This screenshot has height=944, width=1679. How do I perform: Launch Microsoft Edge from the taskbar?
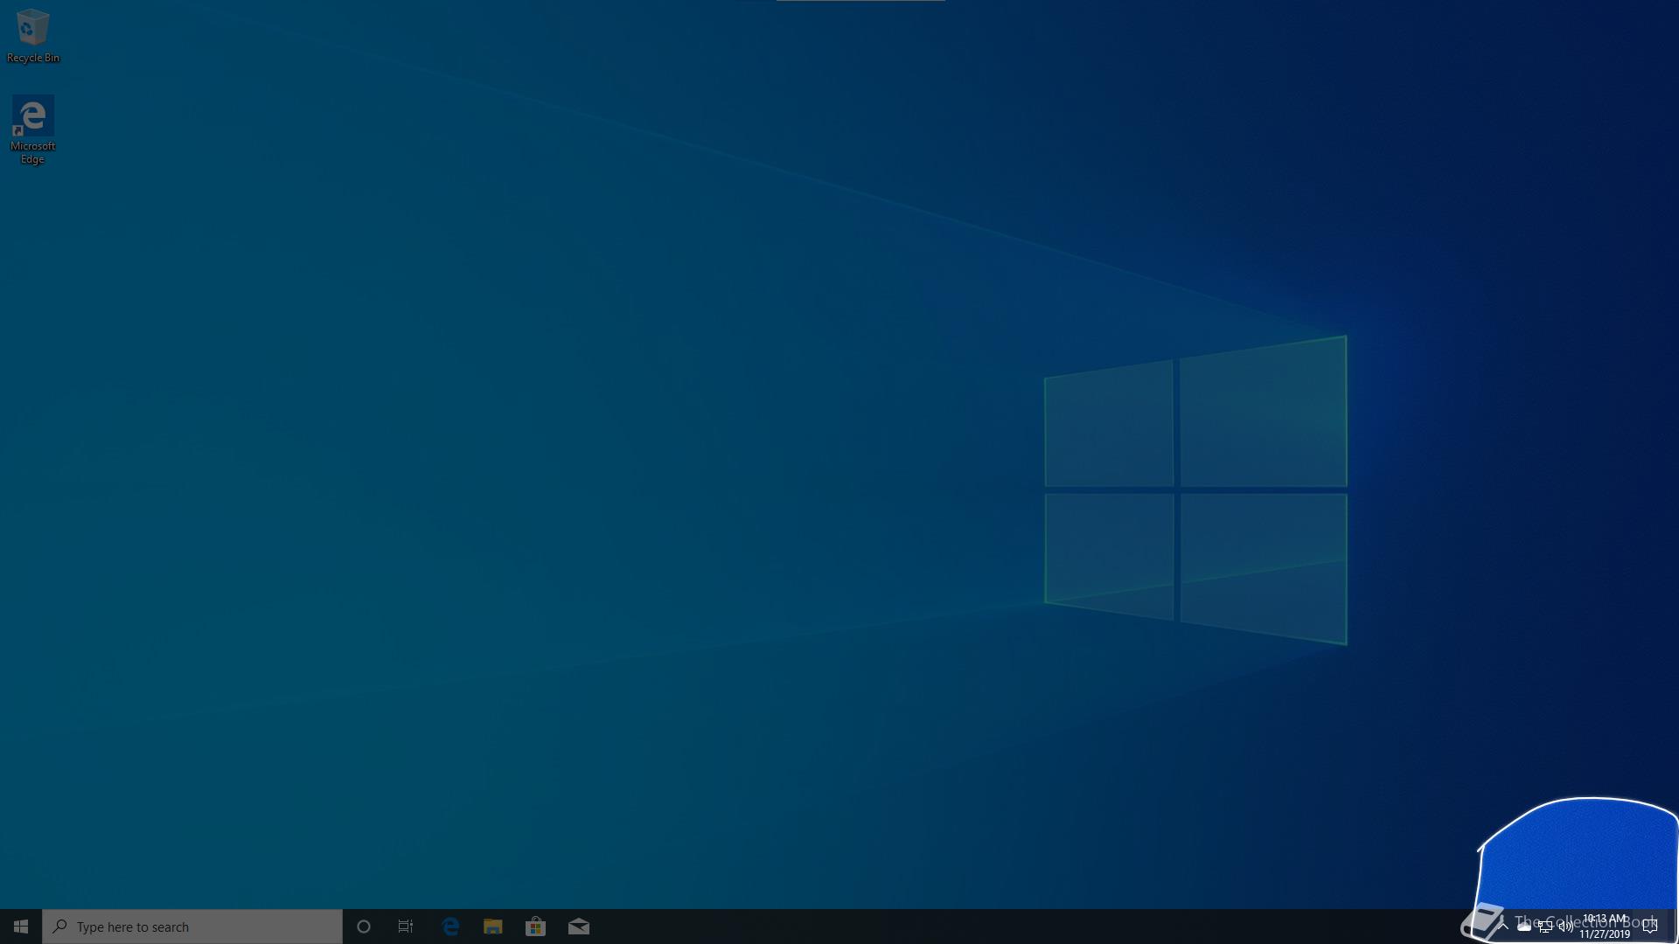pos(450,927)
